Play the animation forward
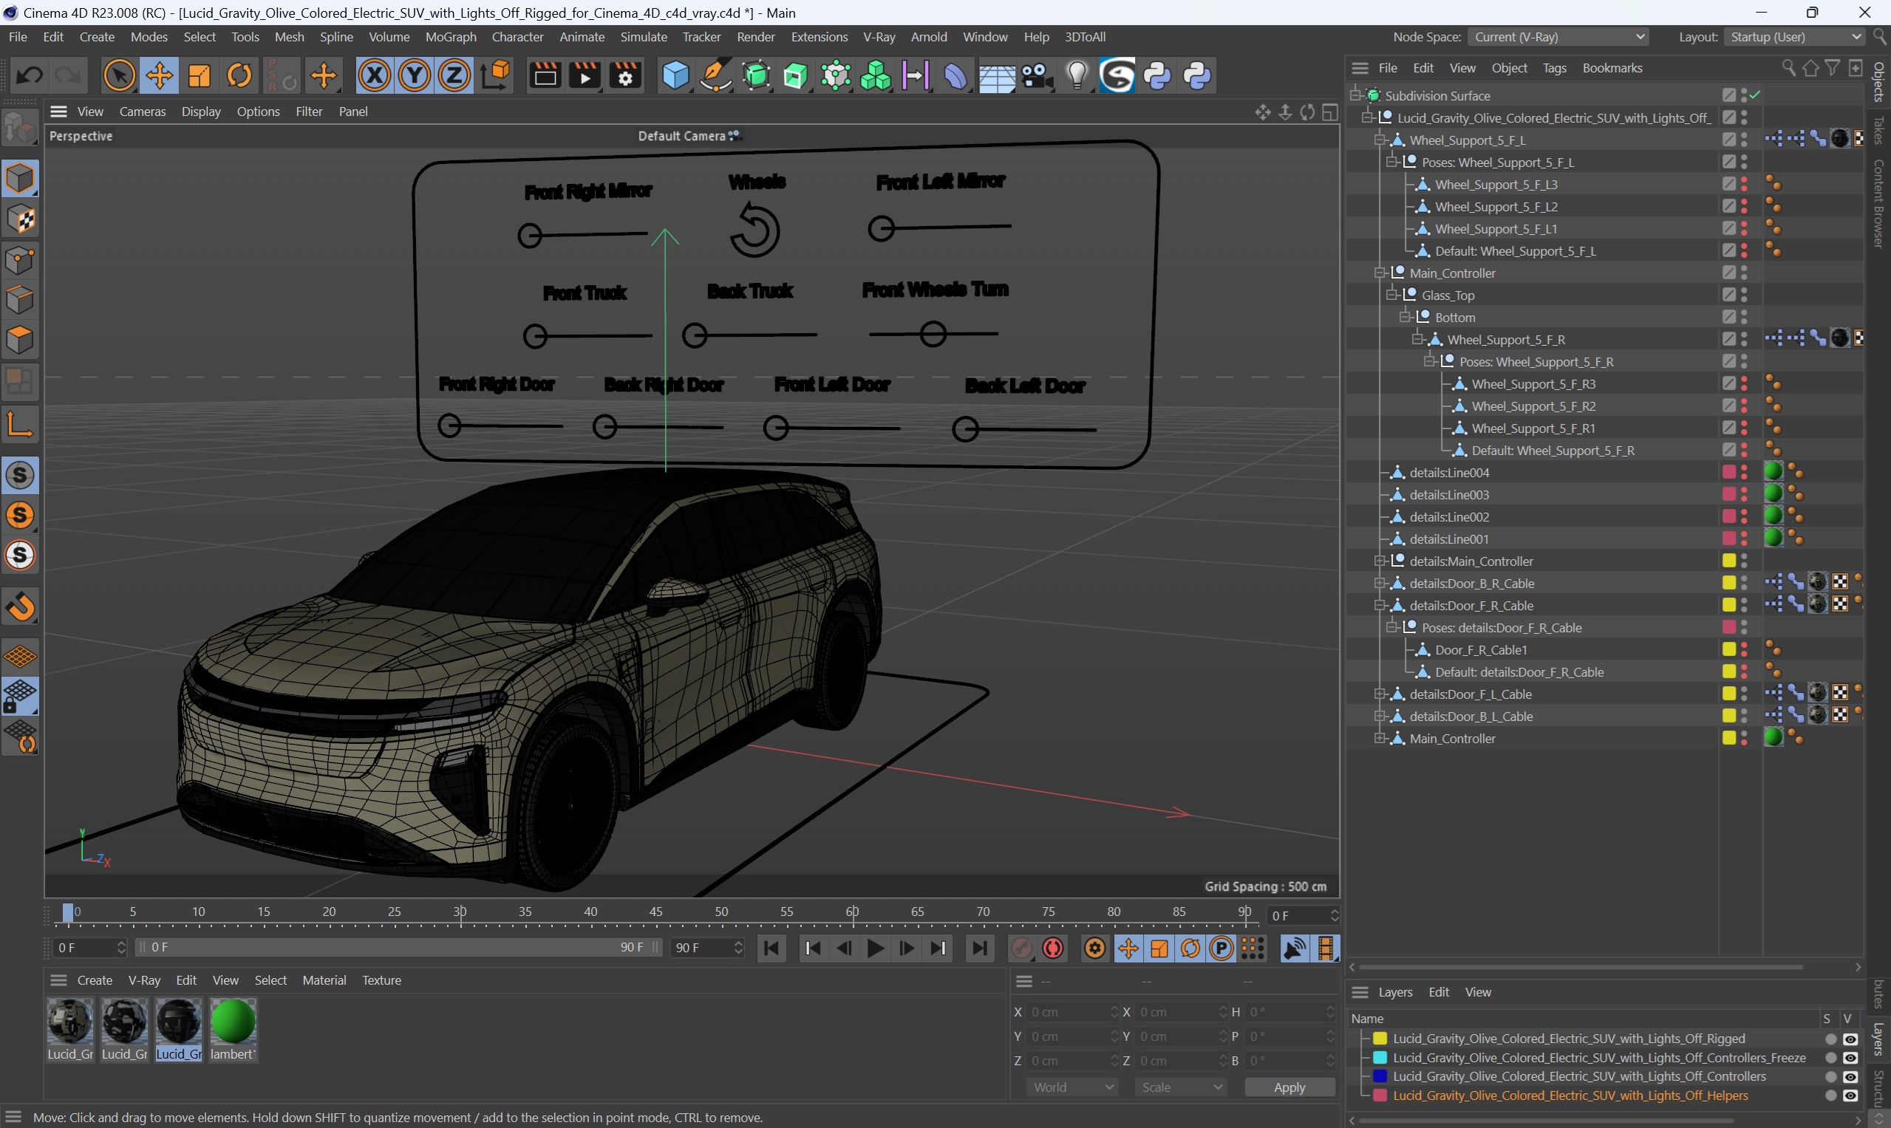 click(876, 948)
